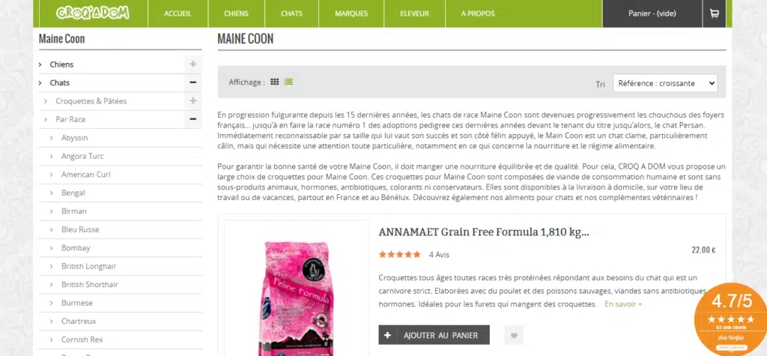Open the 4.7/5 verified reviews badge
The height and width of the screenshot is (356, 767).
731,319
